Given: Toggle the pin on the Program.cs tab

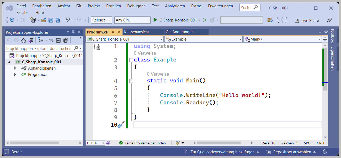Looking at the screenshot, I should tap(113, 32).
